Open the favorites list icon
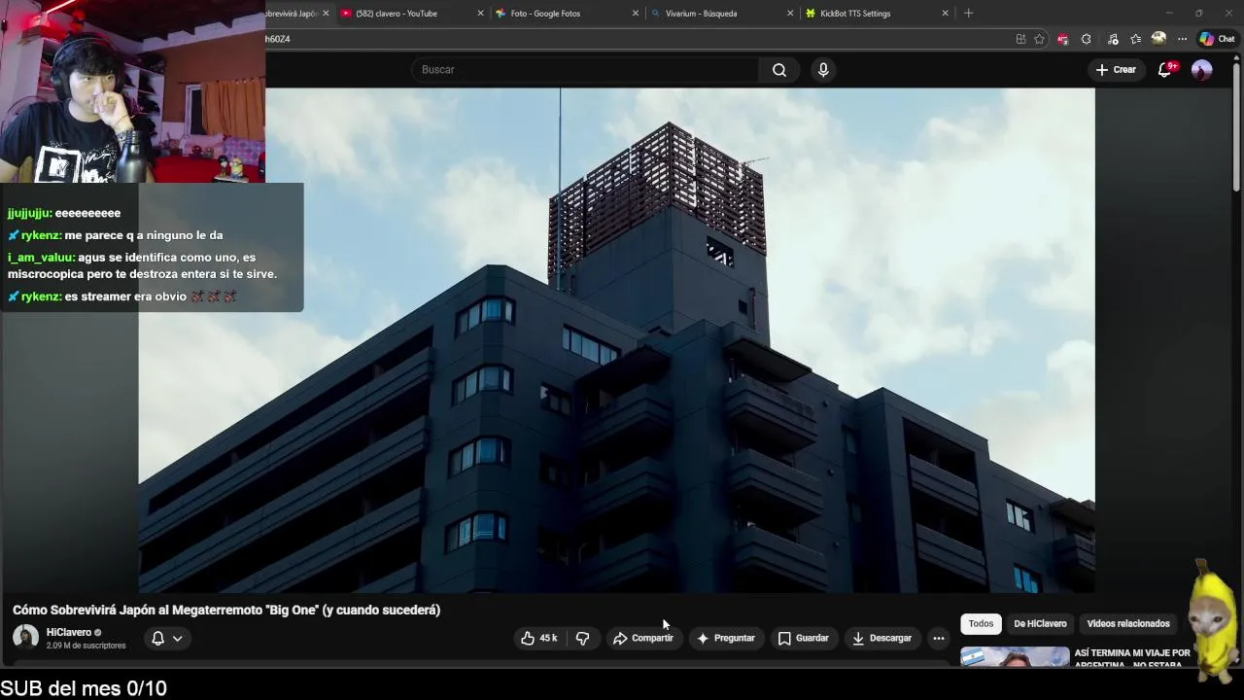 1135,39
